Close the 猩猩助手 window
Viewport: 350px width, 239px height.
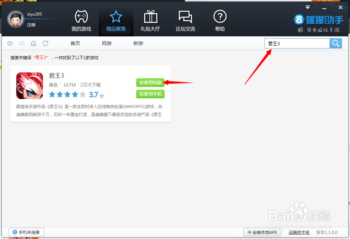click(x=341, y=7)
